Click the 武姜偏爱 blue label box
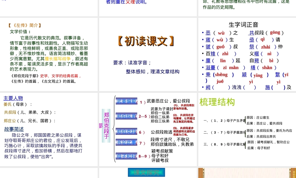The width and height of the screenshot is (296, 178). [x=126, y=101]
